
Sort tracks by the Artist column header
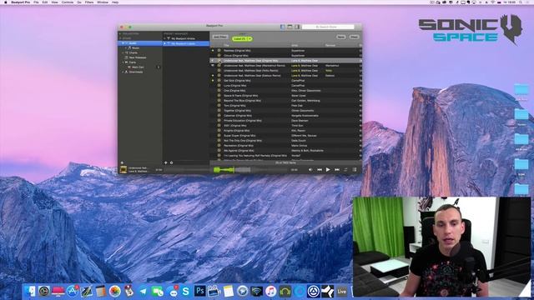[x=295, y=45]
